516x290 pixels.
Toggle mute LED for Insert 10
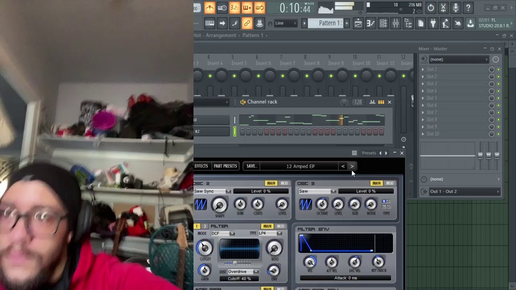click(355, 76)
